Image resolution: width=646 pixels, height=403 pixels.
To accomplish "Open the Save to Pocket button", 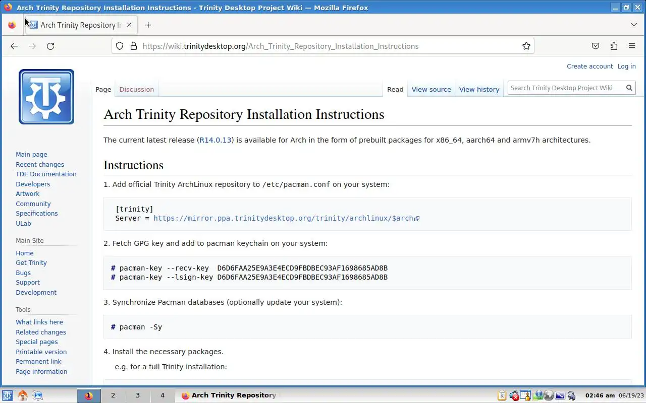I will (x=596, y=46).
